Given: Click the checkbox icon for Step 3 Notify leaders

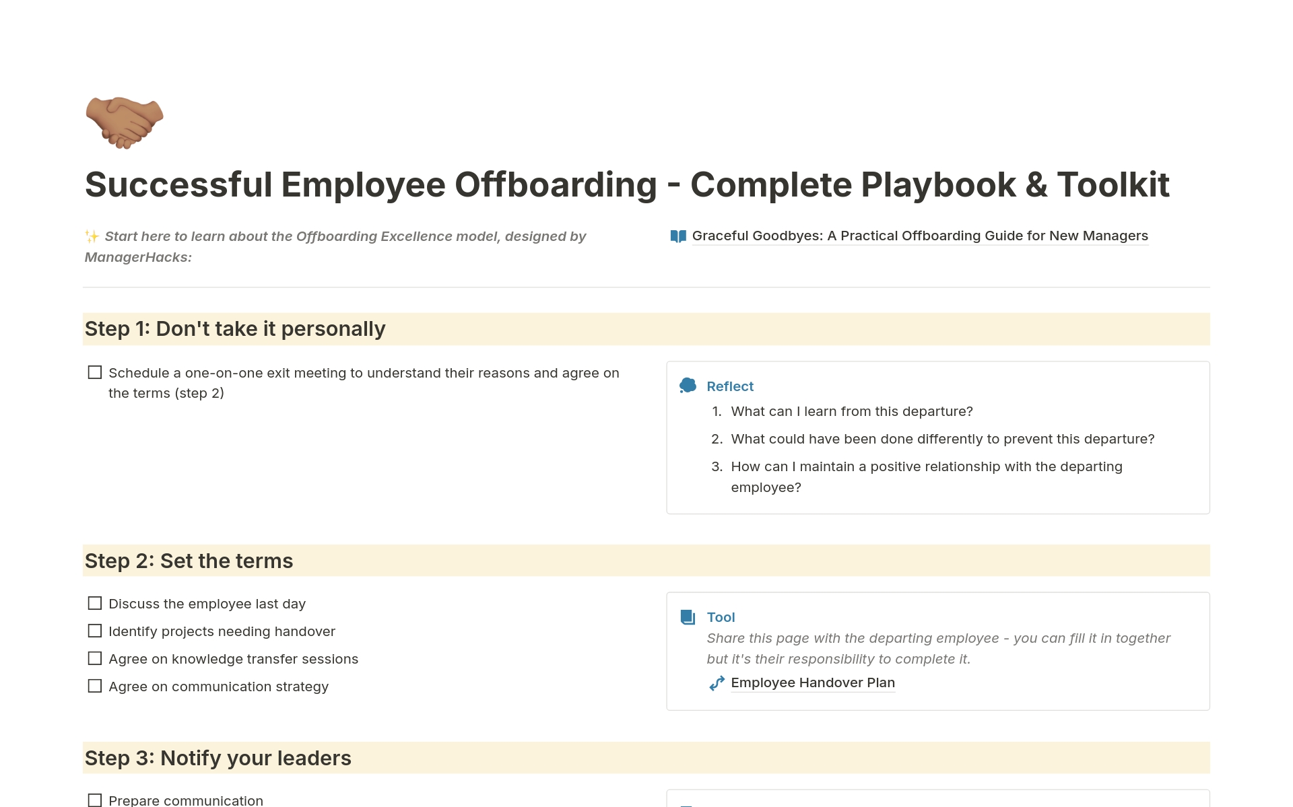Looking at the screenshot, I should (x=96, y=799).
